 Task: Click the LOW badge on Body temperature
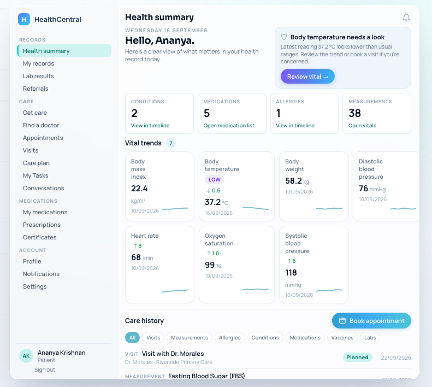(214, 180)
